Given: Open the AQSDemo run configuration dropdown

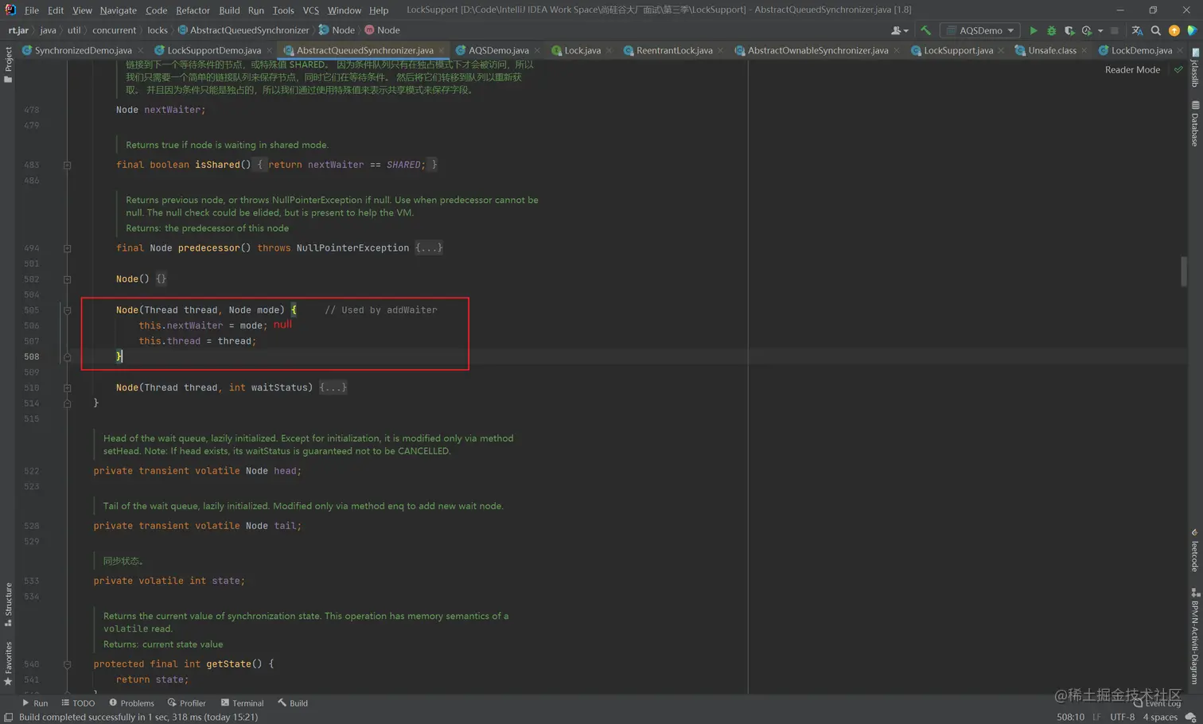Looking at the screenshot, I should click(x=981, y=30).
